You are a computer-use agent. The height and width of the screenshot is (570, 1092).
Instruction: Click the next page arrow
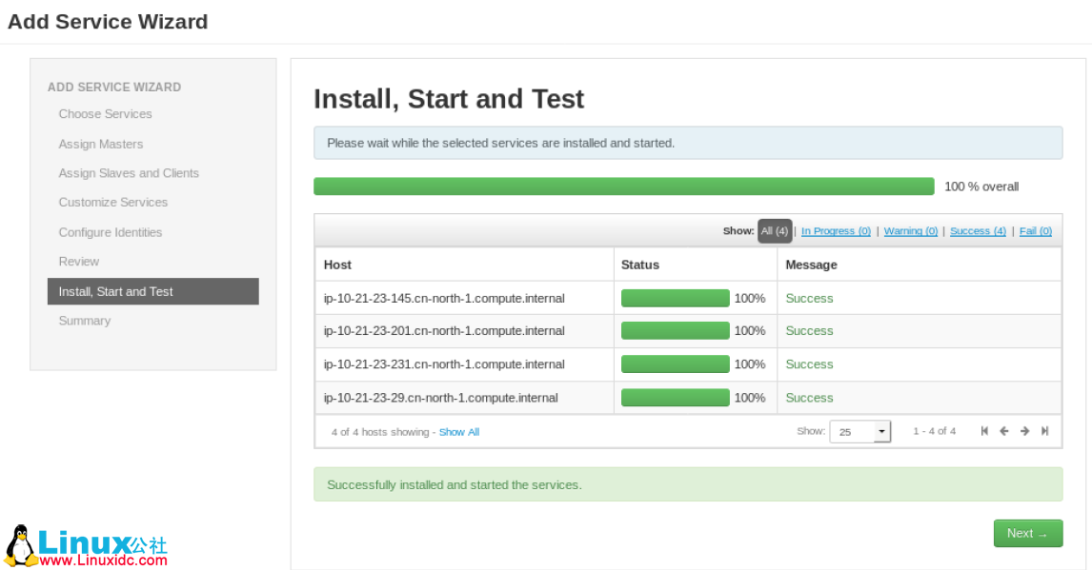1024,431
